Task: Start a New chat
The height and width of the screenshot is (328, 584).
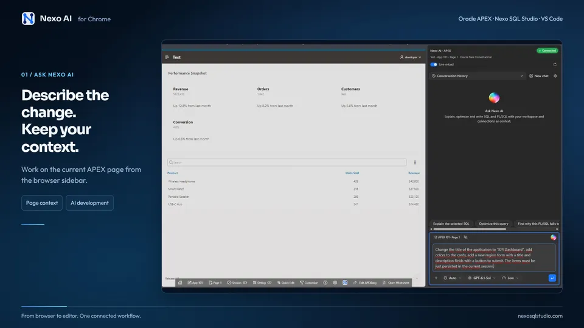Action: [539, 76]
